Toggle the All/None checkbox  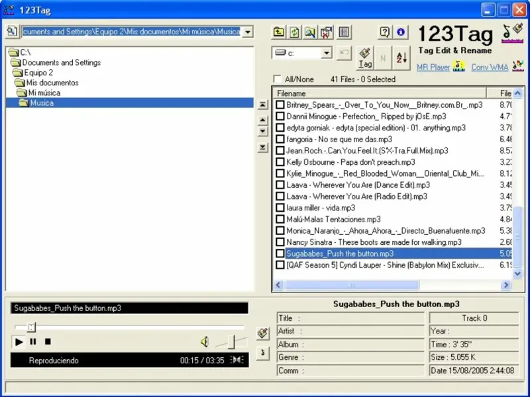(277, 79)
